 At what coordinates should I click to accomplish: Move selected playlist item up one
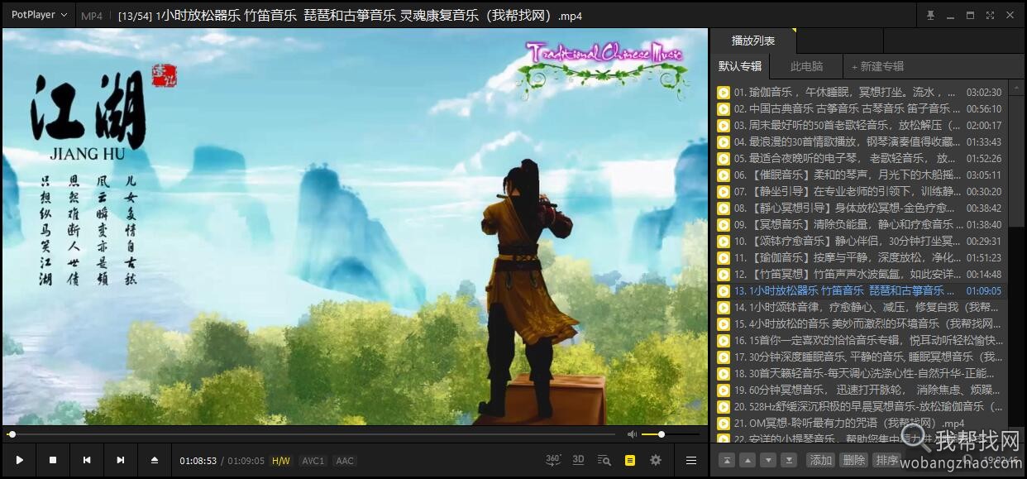747,460
